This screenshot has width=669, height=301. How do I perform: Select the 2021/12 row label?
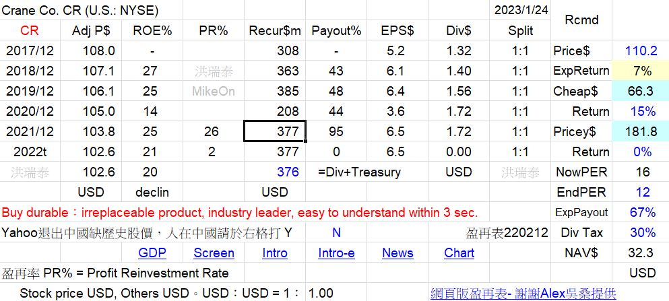(30, 131)
